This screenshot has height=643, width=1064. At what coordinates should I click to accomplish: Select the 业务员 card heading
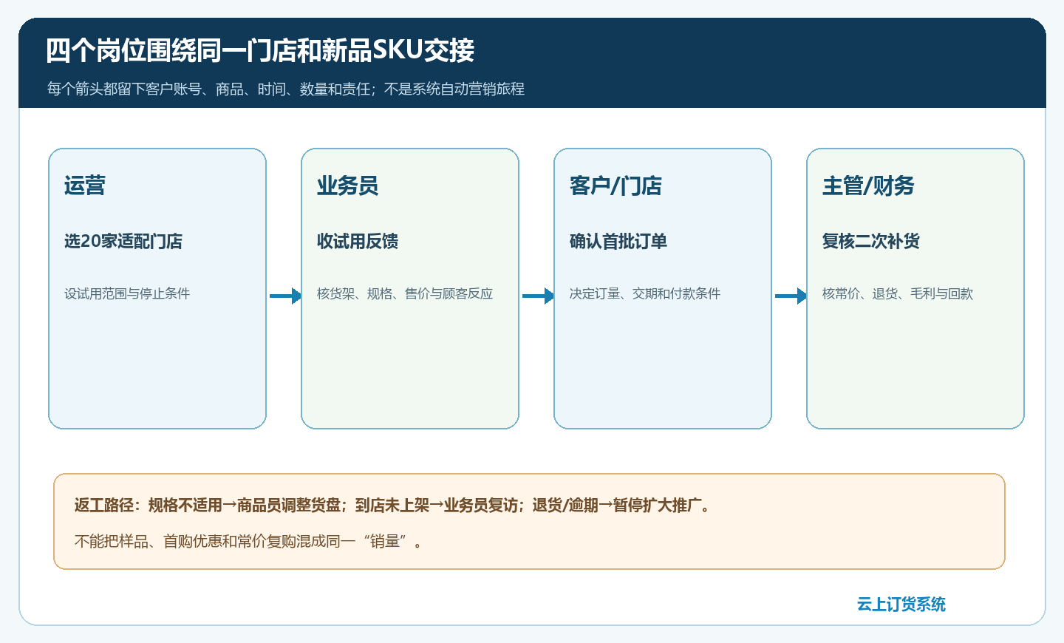[348, 186]
